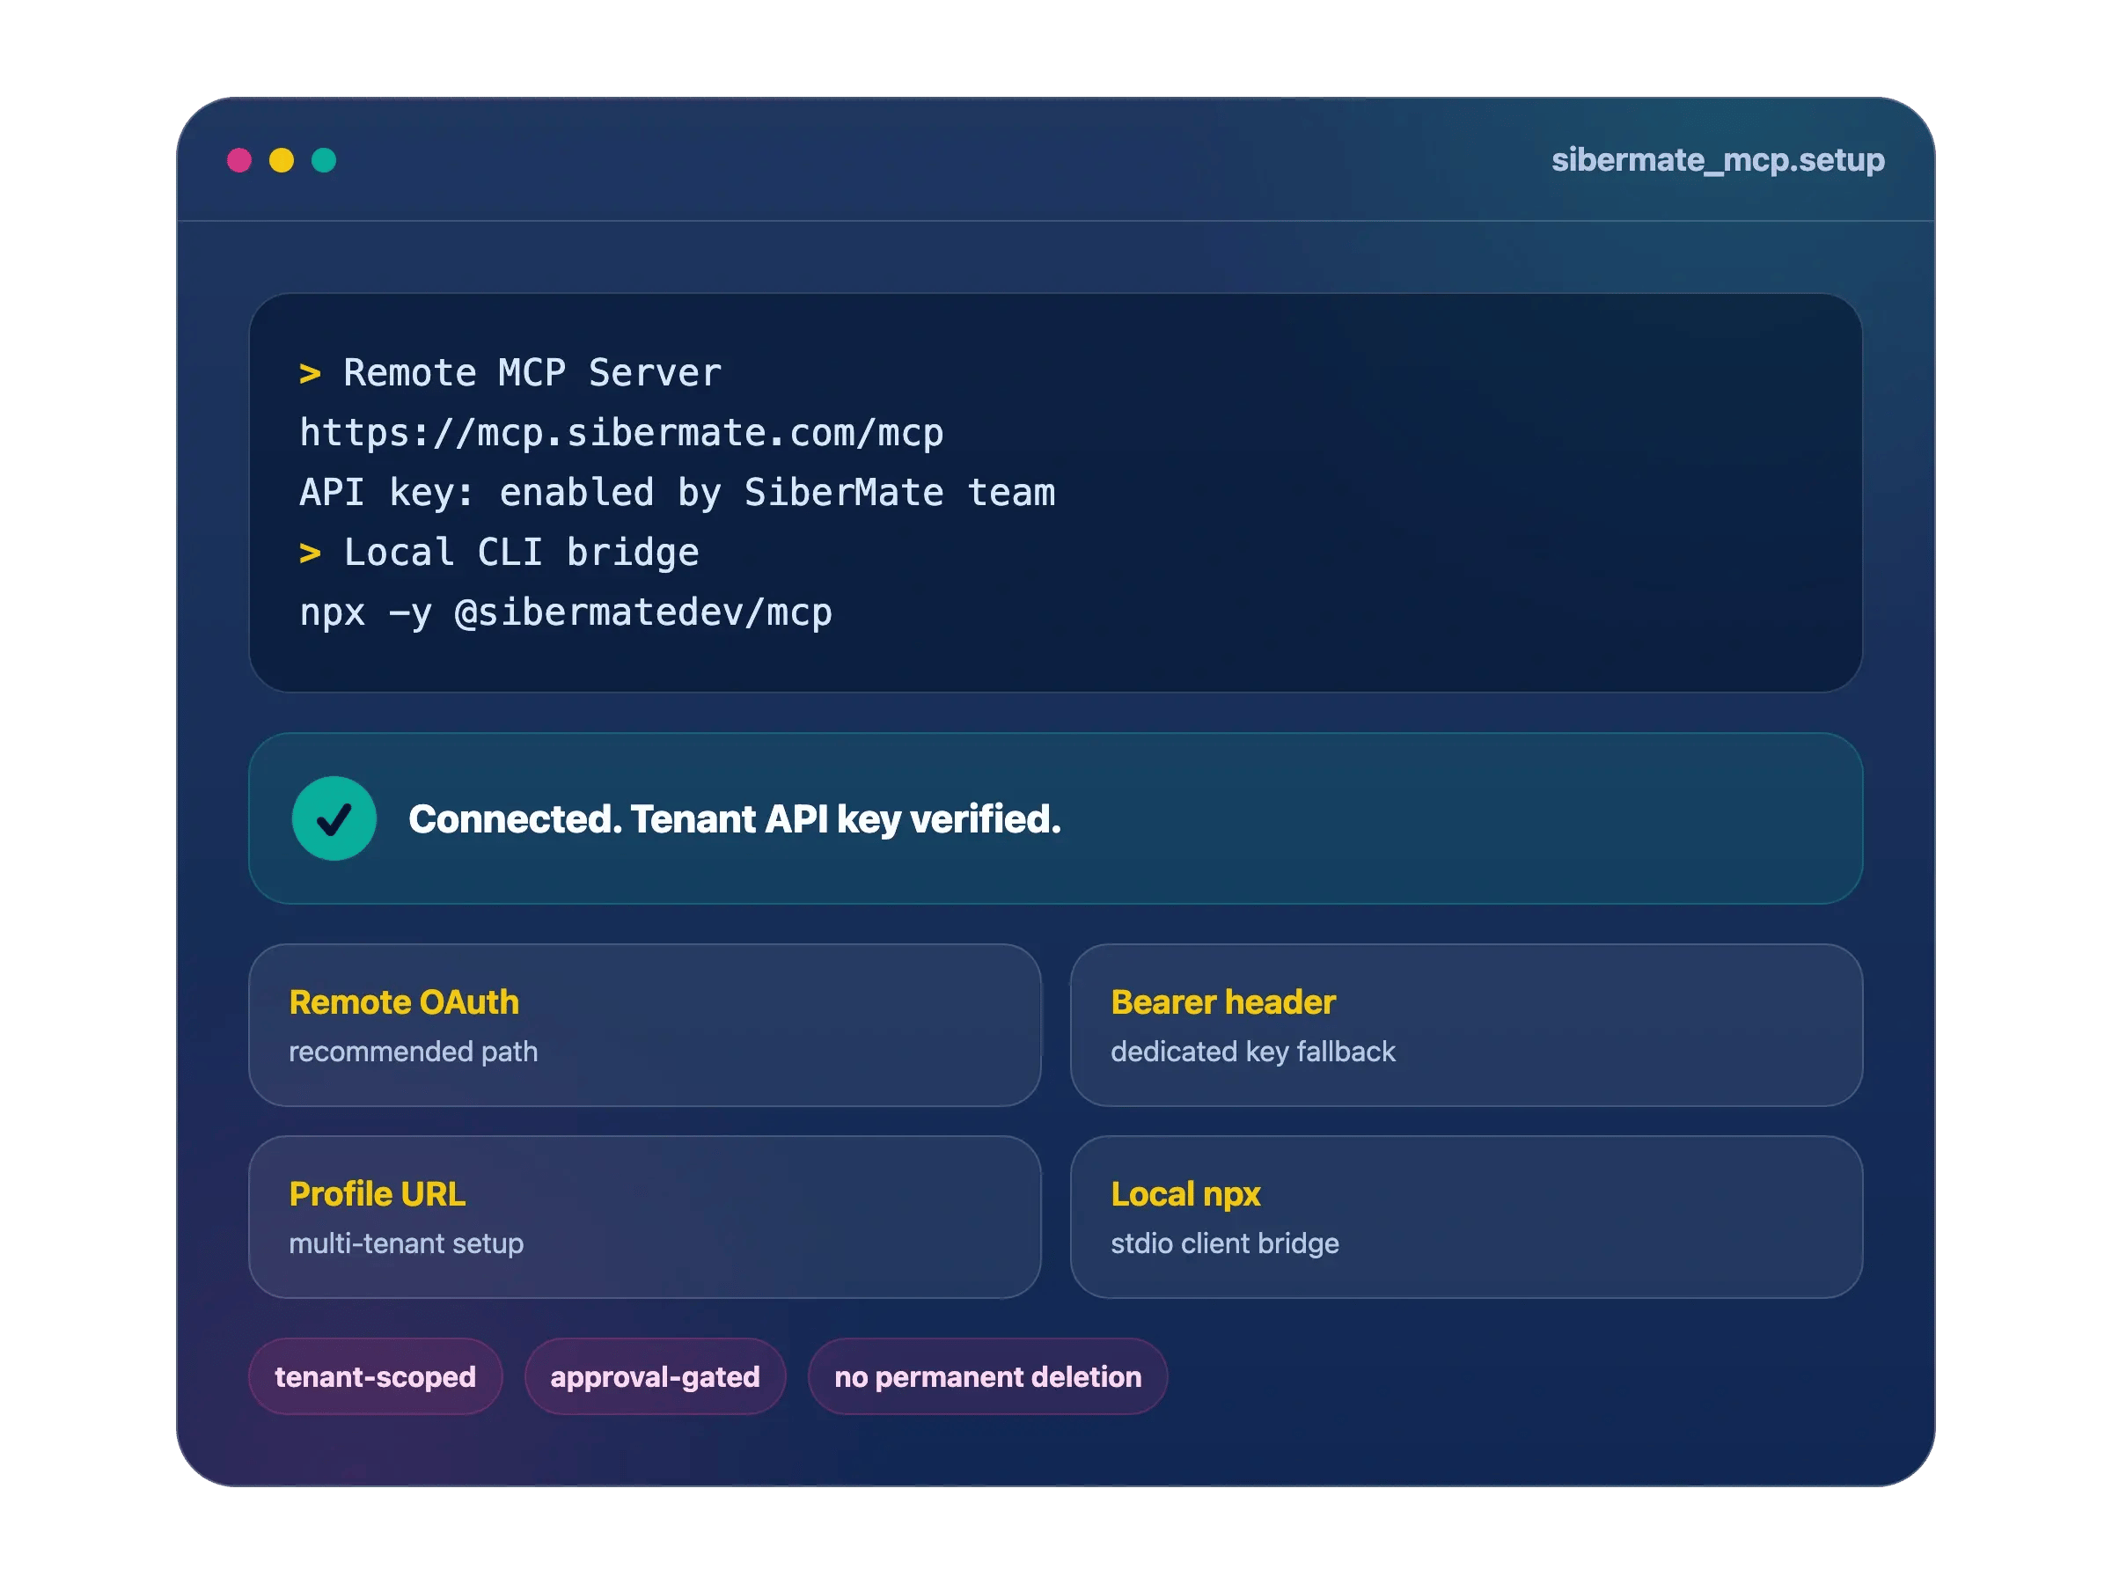The height and width of the screenshot is (1584, 2112).
Task: Click the stdio client bridge subtitle
Action: [1225, 1243]
